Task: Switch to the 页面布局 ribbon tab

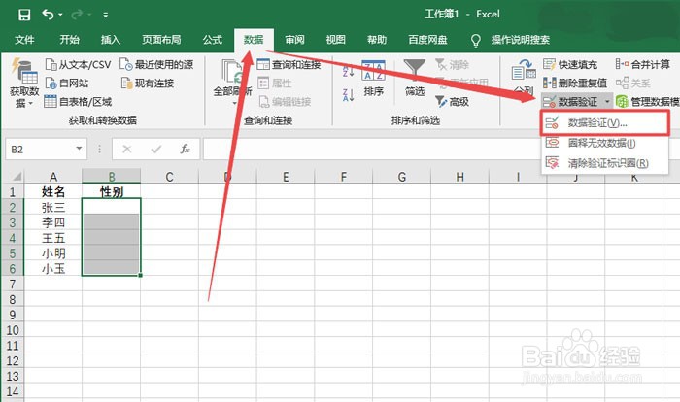Action: click(x=161, y=40)
